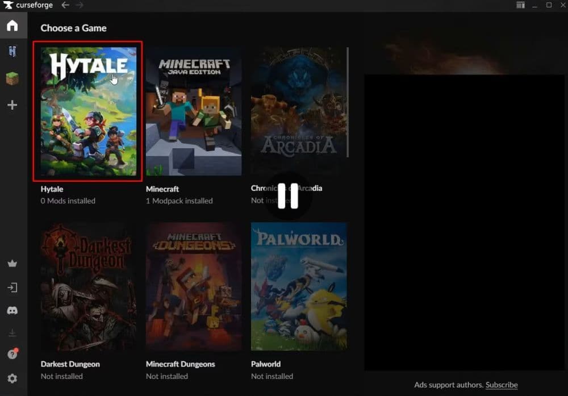This screenshot has width=568, height=396.
Task: Click the sign-in icon in the sidebar
Action: (x=12, y=287)
